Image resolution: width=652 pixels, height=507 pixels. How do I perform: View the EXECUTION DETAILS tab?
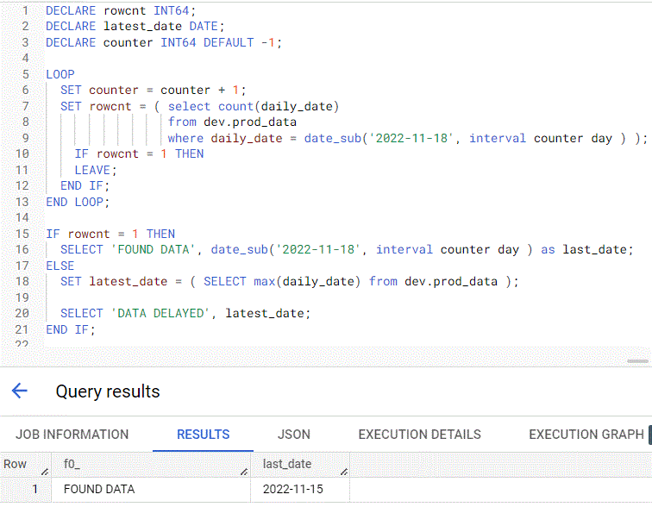click(x=419, y=435)
